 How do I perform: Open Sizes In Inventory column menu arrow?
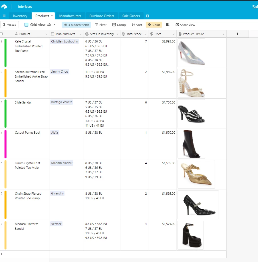pos(117,34)
